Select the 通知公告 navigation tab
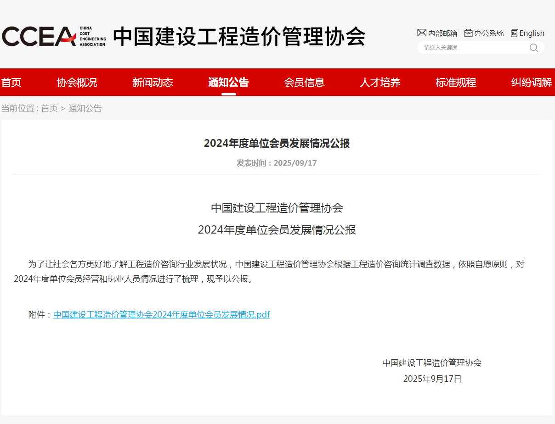This screenshot has height=424, width=555. tap(228, 83)
